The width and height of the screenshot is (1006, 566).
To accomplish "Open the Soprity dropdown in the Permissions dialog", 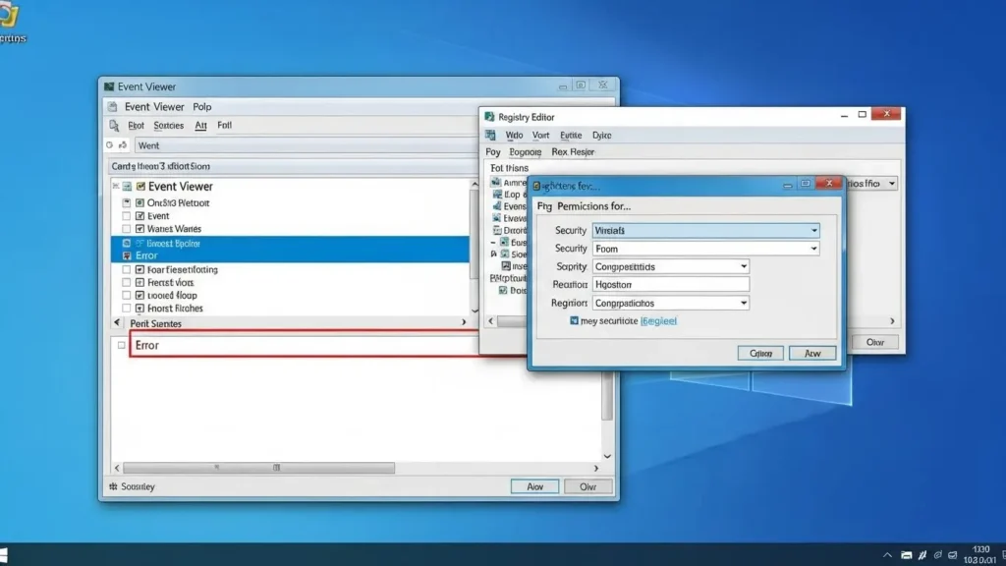I will click(x=743, y=266).
